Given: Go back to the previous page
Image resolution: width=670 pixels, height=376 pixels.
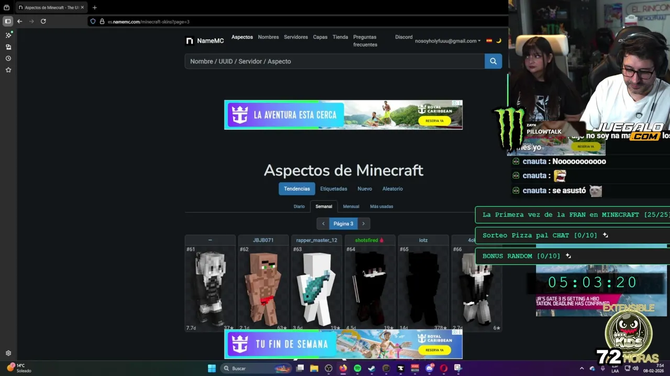Looking at the screenshot, I should (x=19, y=21).
